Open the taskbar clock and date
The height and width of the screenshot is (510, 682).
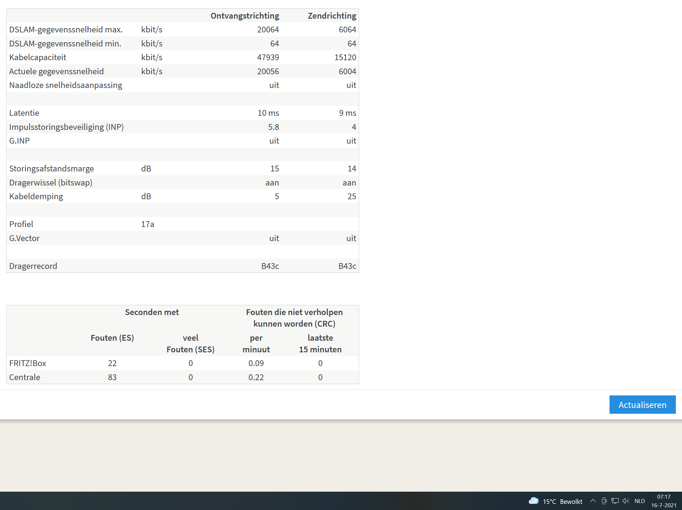[x=664, y=501]
